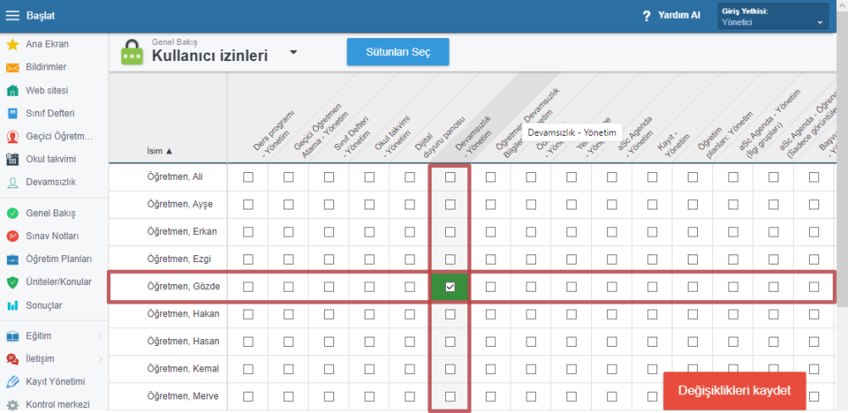Select Öğretim Planları in the sidebar
Image resolution: width=848 pixels, height=413 pixels.
pyautogui.click(x=58, y=259)
